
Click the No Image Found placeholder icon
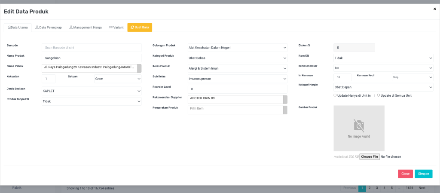click(359, 126)
